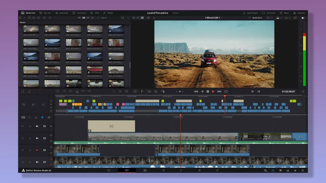The width and height of the screenshot is (326, 183).
Task: Open the Keyframes panel
Action: click(61, 13)
